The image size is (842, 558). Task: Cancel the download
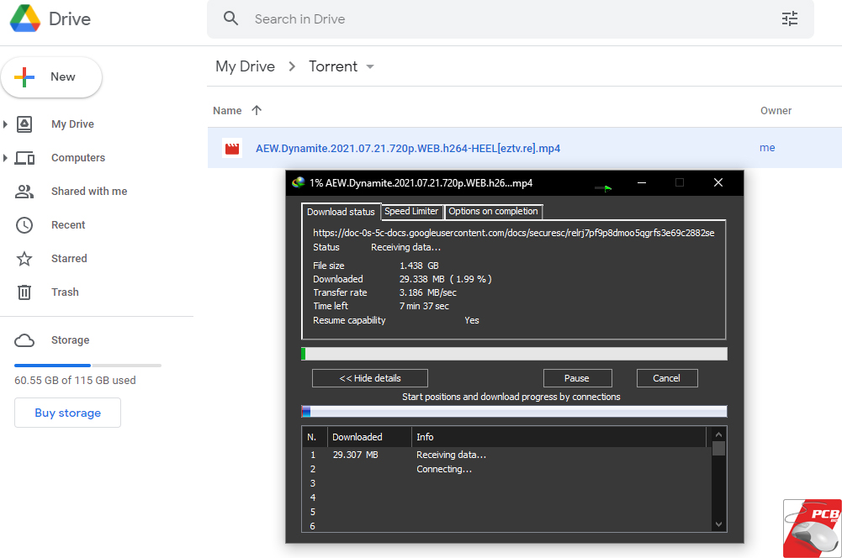[667, 378]
